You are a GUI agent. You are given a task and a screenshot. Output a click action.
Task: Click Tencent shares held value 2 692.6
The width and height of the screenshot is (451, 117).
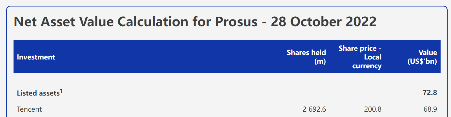pos(314,109)
